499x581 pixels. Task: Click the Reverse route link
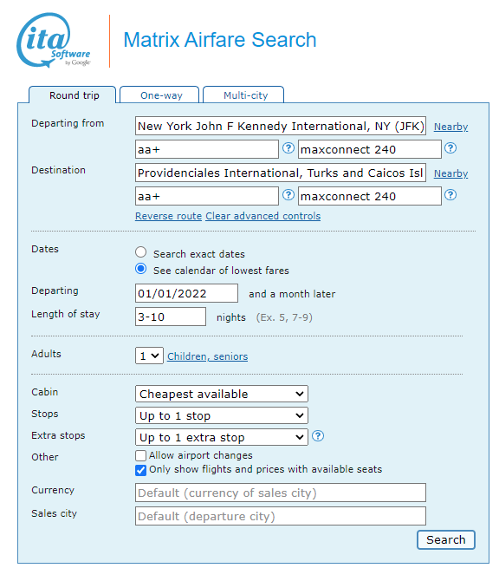pyautogui.click(x=168, y=216)
